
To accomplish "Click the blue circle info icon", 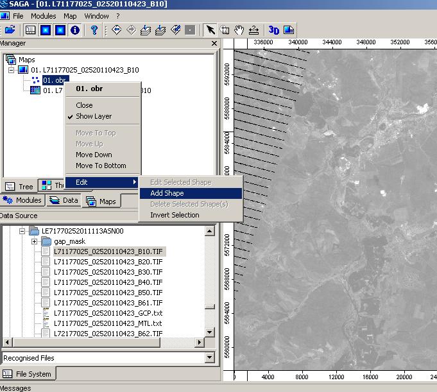I will pyautogui.click(x=75, y=30).
